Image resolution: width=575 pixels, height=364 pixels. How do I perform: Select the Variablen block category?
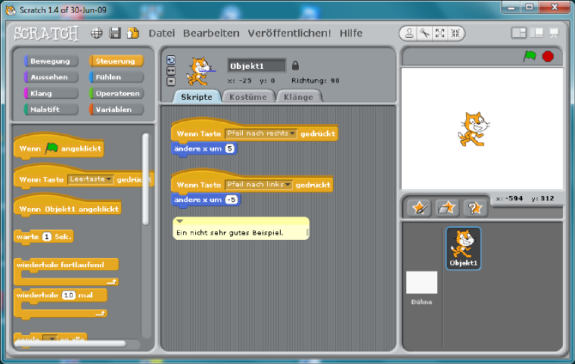(x=117, y=109)
